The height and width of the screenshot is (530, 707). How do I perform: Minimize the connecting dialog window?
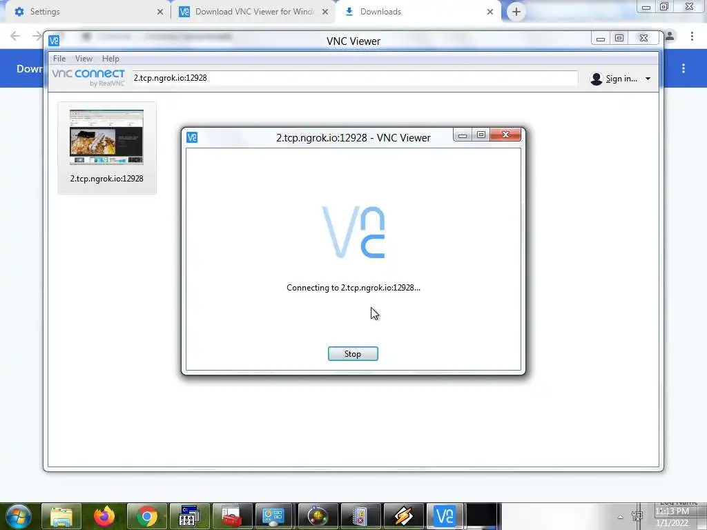pyautogui.click(x=462, y=135)
